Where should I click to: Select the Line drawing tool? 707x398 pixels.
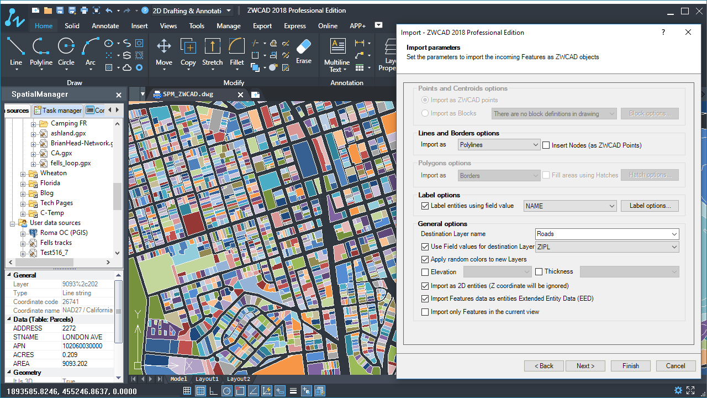point(16,52)
